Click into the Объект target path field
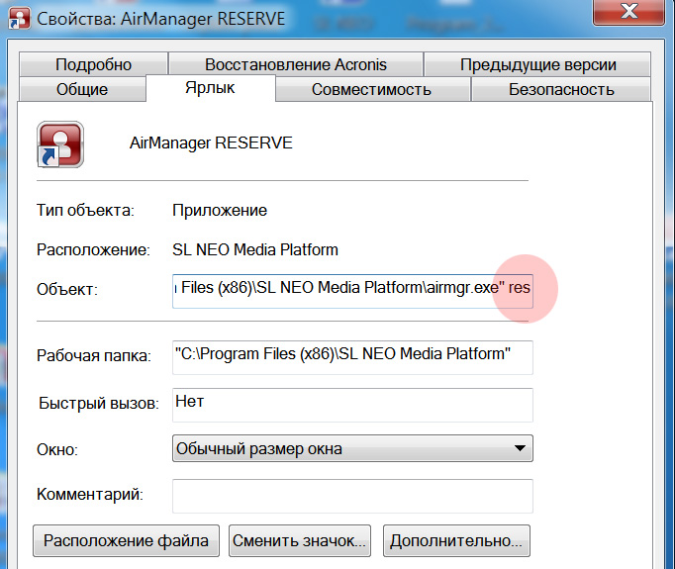 [352, 291]
